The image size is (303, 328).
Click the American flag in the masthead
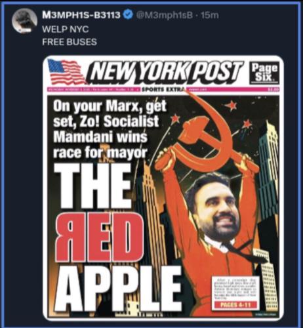pyautogui.click(x=66, y=72)
